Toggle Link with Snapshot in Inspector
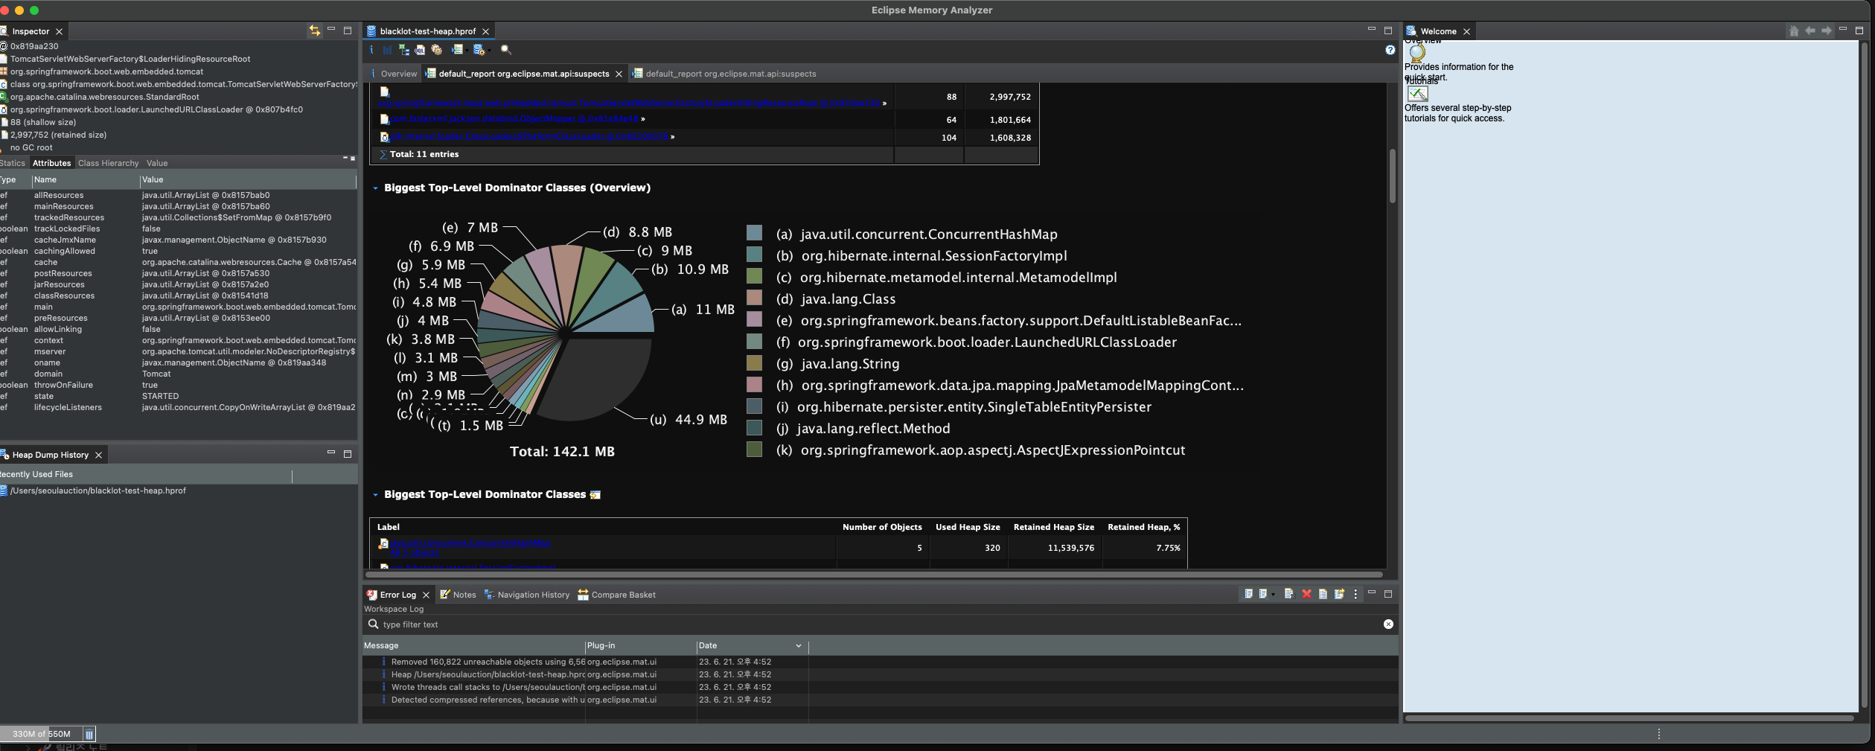Screen dimensions: 1875x751 (x=315, y=31)
